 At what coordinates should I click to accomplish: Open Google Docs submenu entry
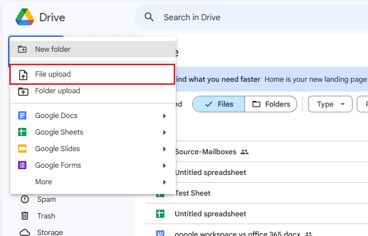[93, 115]
